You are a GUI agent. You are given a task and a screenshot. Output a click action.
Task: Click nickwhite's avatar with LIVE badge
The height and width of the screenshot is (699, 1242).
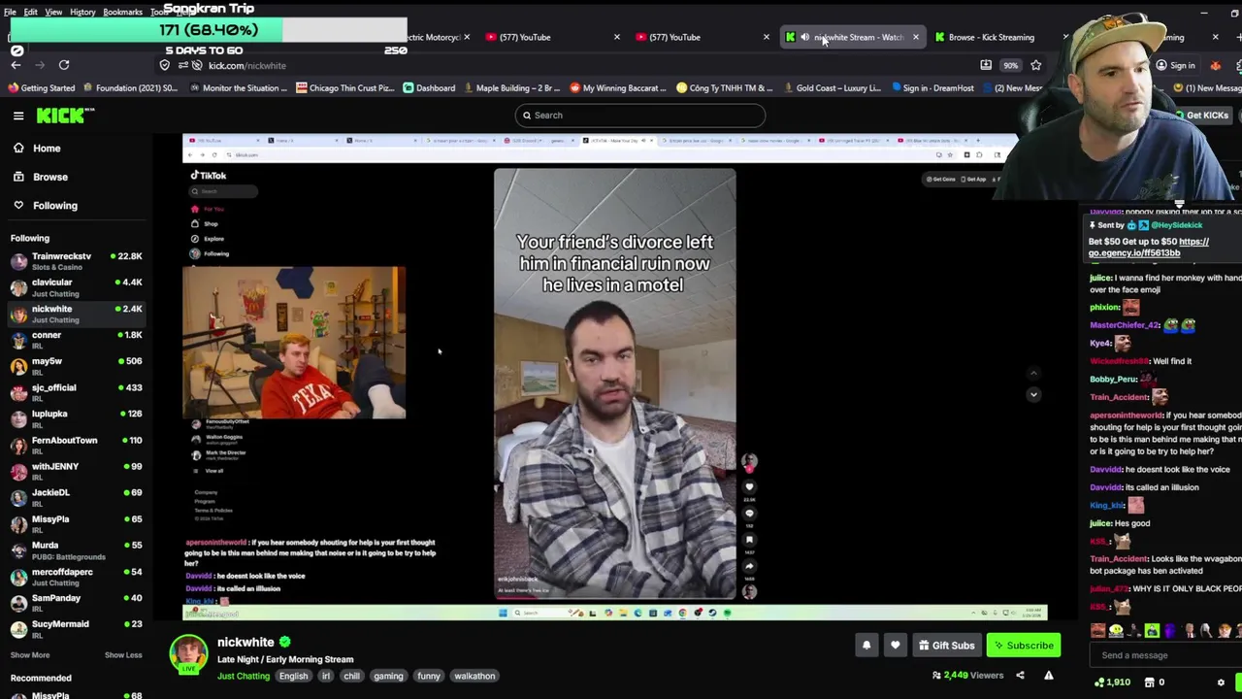point(188,655)
